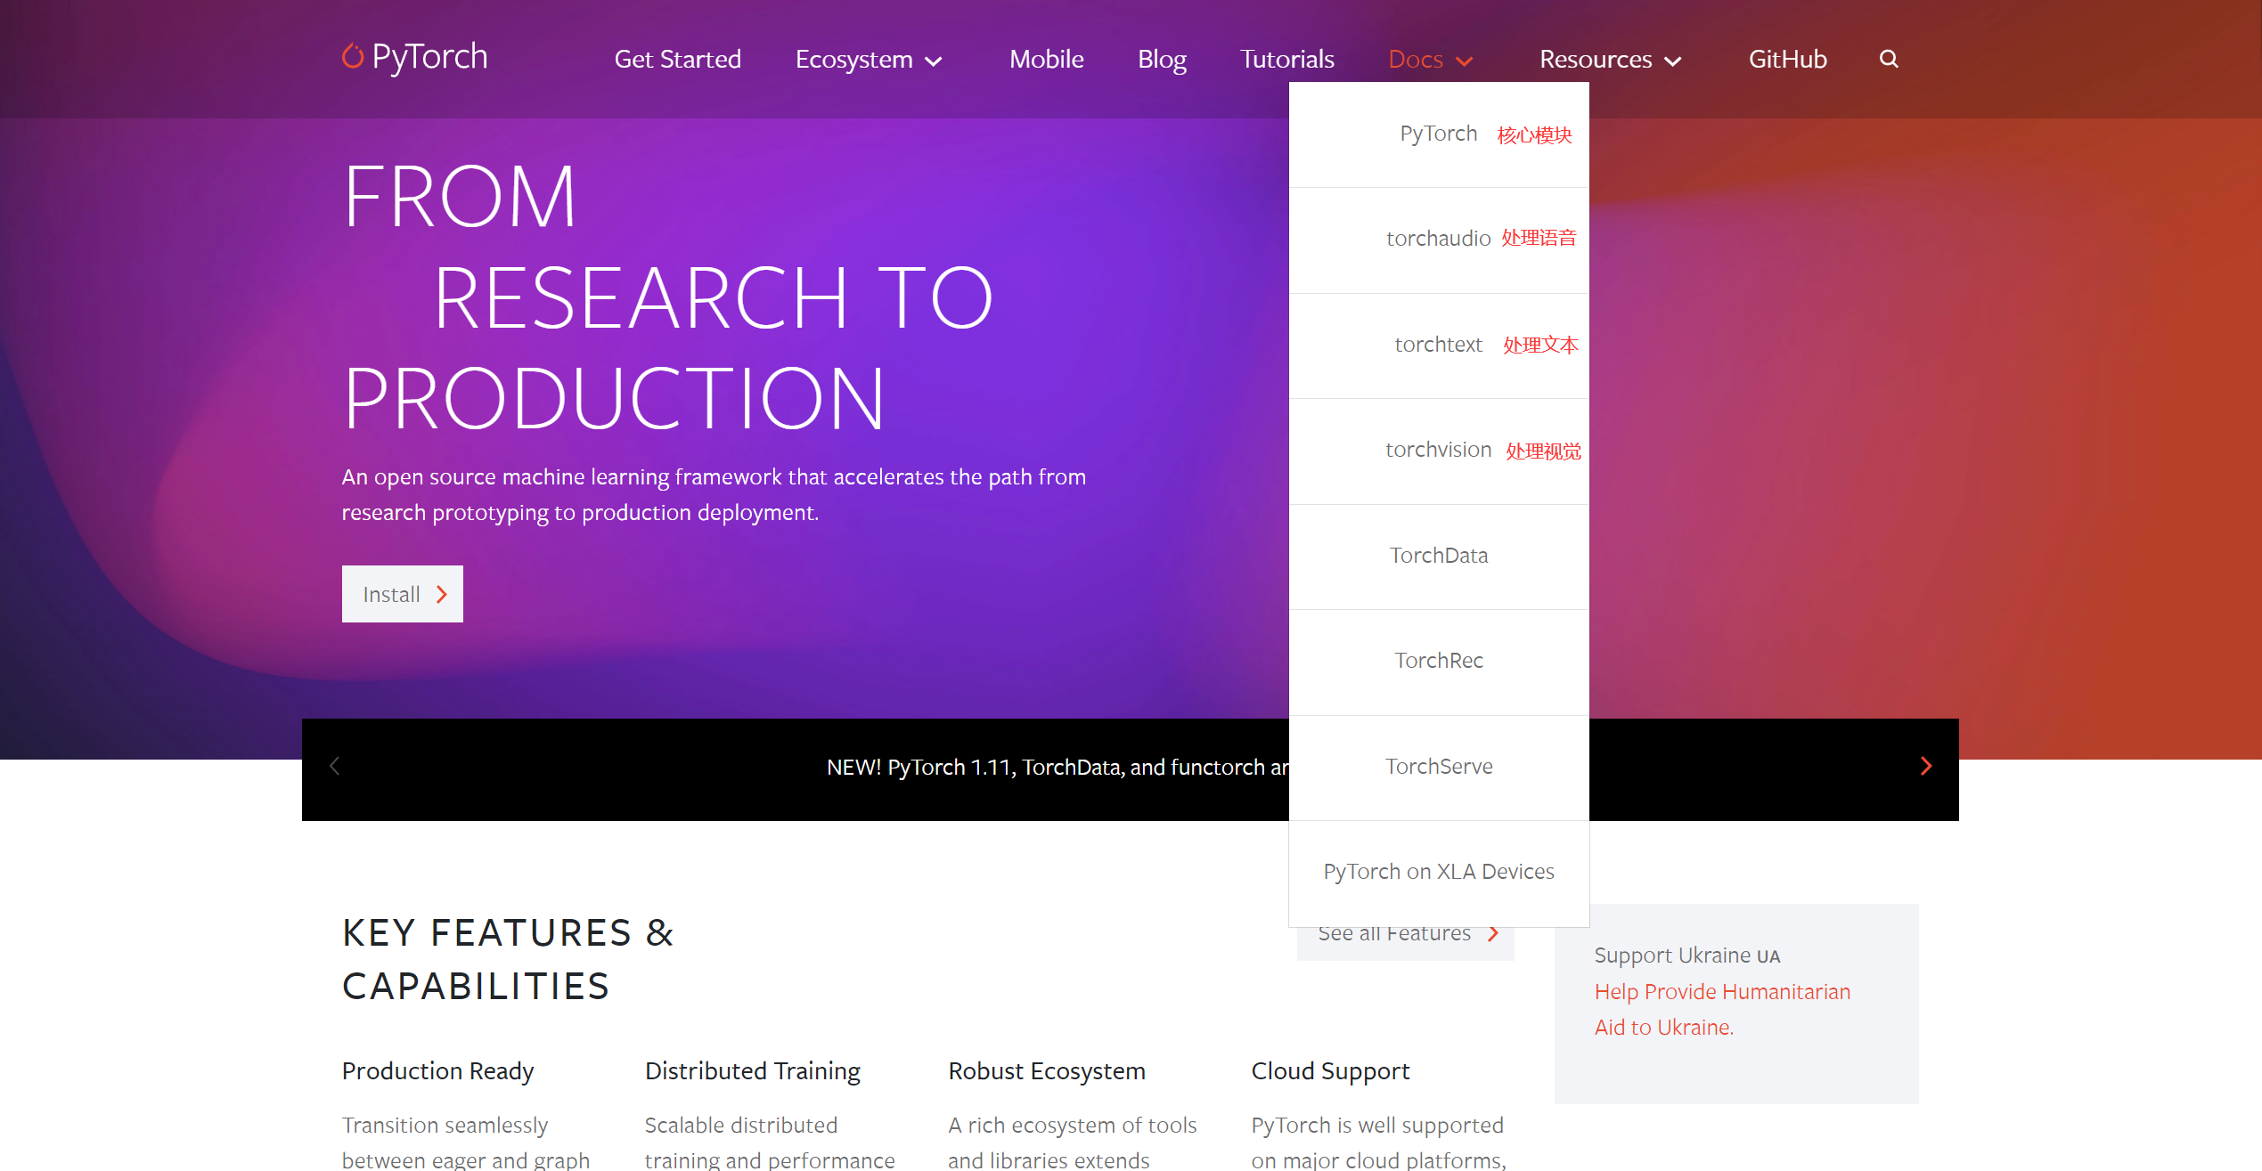Image resolution: width=2262 pixels, height=1171 pixels.
Task: Open the search magnifier icon
Action: 1888,59
